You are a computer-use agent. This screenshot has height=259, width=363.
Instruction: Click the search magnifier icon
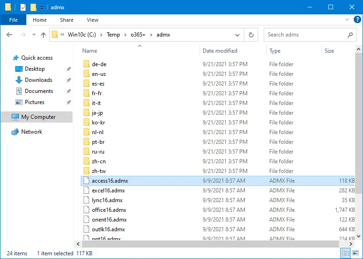click(350, 35)
